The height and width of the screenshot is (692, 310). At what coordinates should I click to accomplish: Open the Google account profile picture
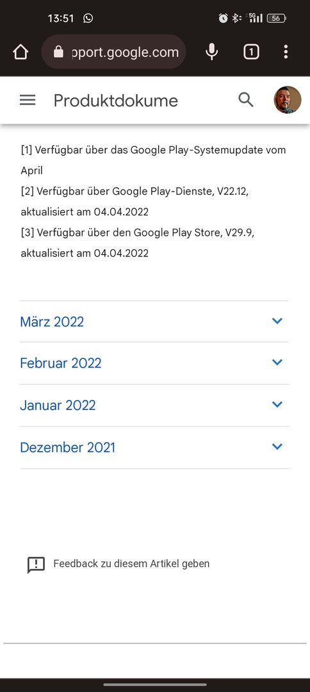[x=288, y=100]
